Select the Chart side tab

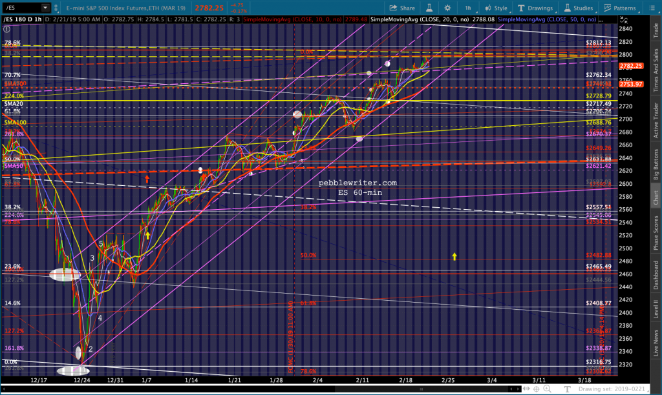[656, 197]
